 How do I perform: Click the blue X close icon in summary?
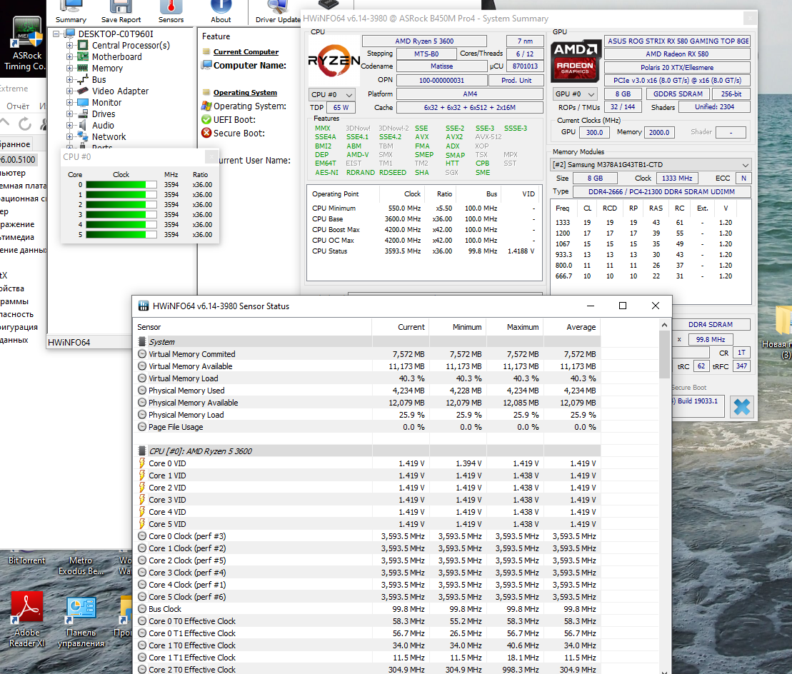click(x=741, y=407)
